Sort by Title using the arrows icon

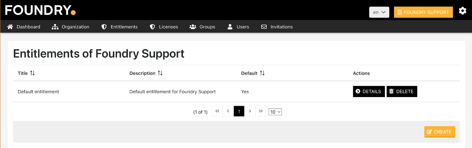pyautogui.click(x=32, y=73)
